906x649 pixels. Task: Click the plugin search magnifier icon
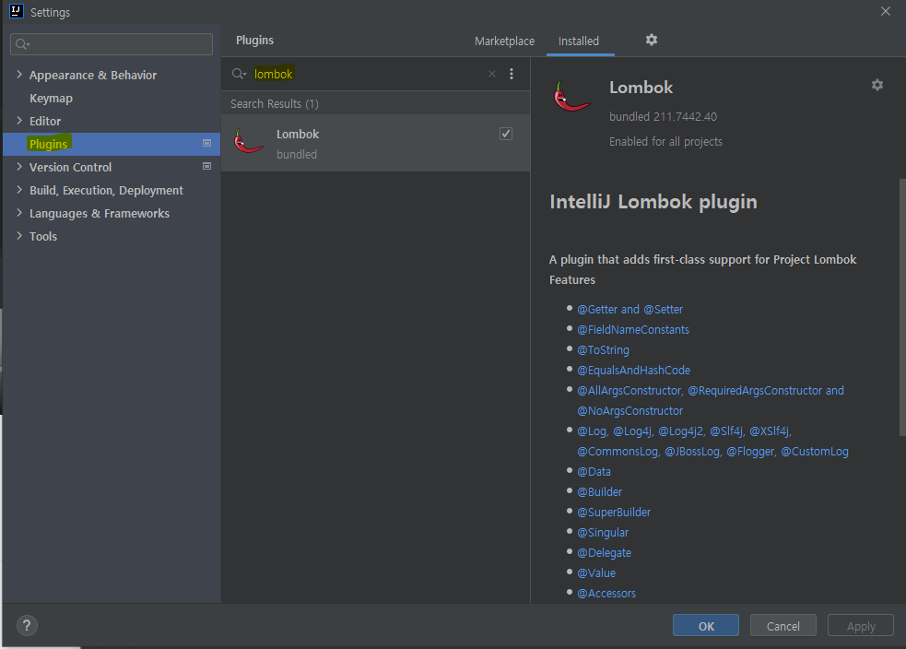tap(239, 74)
